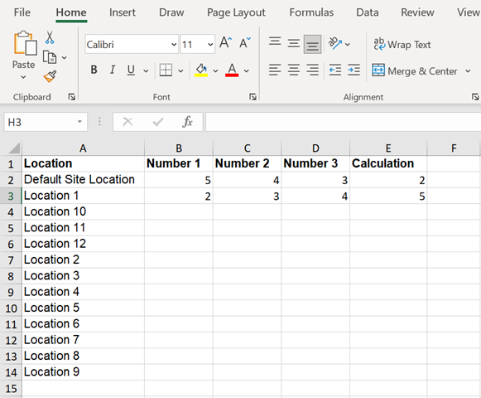Switch to the Review tab
The width and height of the screenshot is (481, 398).
[417, 12]
